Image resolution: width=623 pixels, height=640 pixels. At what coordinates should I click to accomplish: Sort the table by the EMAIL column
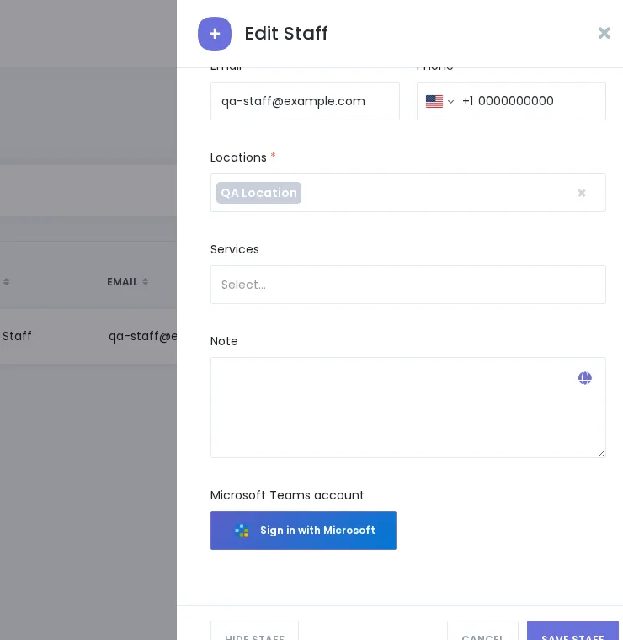click(x=127, y=281)
